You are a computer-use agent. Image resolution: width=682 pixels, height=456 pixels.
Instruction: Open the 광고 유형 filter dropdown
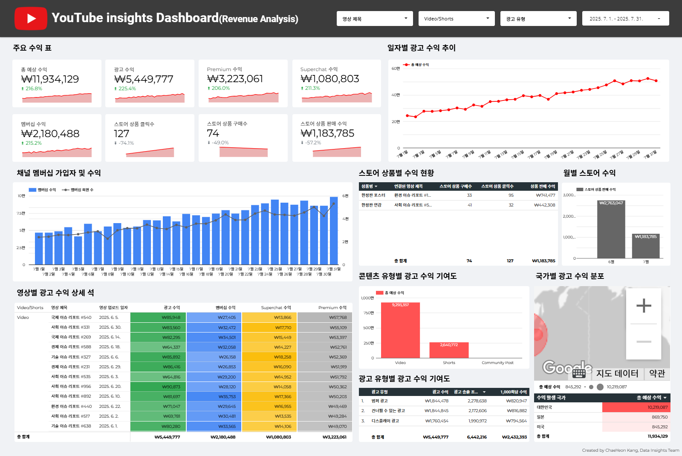(538, 19)
